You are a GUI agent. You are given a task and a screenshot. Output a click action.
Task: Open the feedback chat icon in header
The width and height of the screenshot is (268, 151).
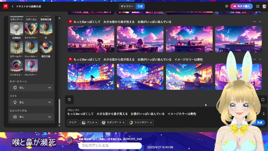(227, 6)
